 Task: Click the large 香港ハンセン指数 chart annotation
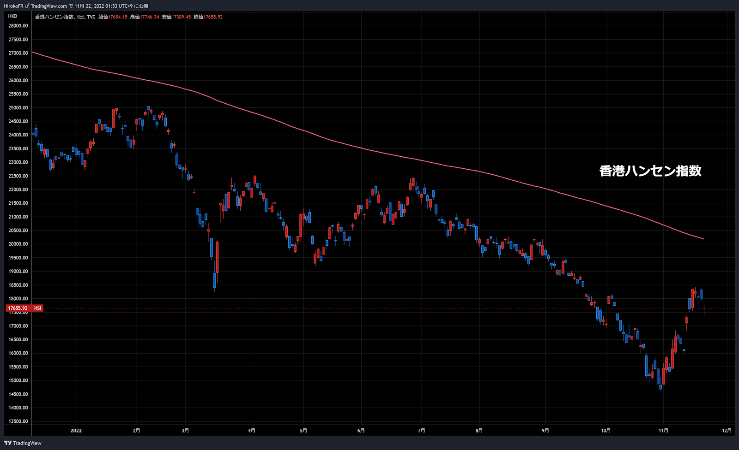coord(650,171)
